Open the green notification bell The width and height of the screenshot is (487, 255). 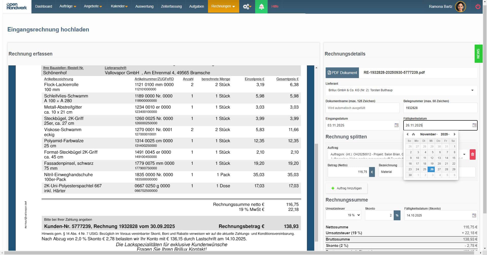[x=261, y=7]
